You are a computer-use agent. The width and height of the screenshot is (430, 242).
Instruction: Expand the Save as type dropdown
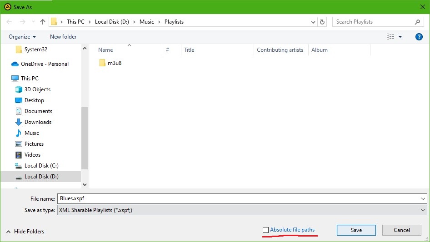[x=423, y=210]
